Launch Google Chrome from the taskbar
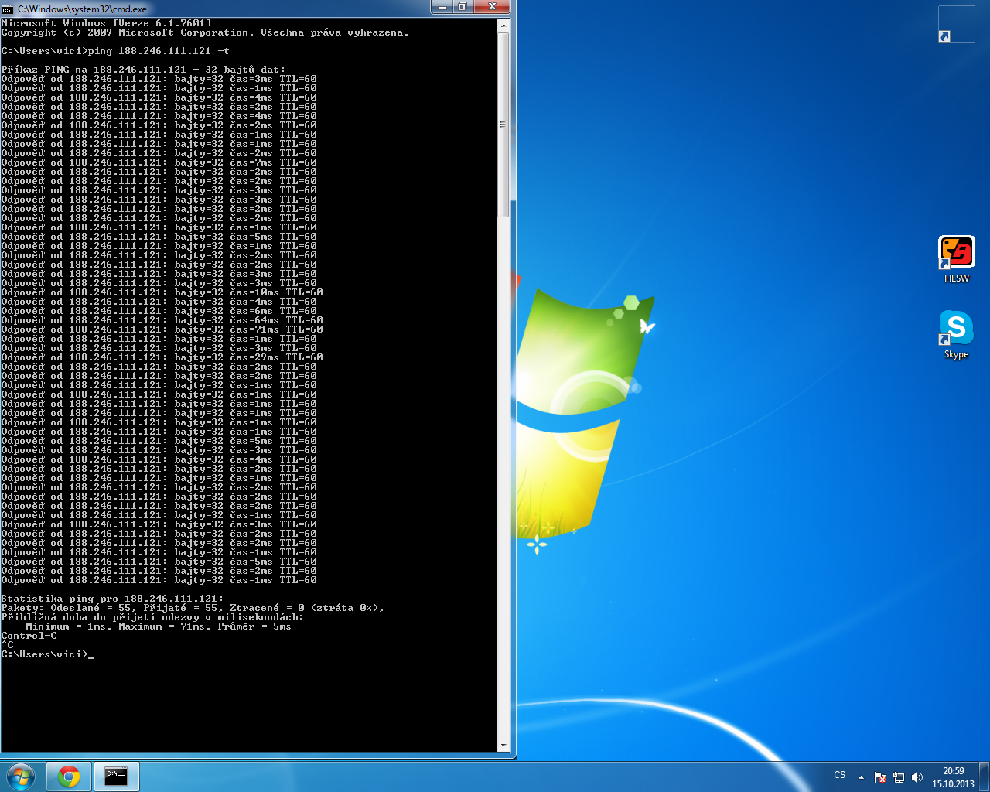990x792 pixels. (x=69, y=777)
